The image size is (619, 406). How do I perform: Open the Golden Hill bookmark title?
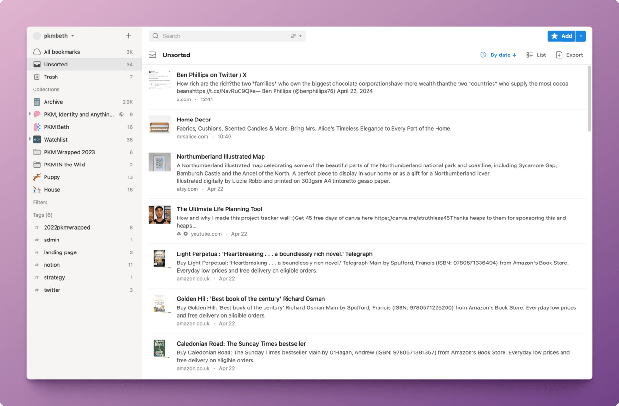[x=251, y=299]
